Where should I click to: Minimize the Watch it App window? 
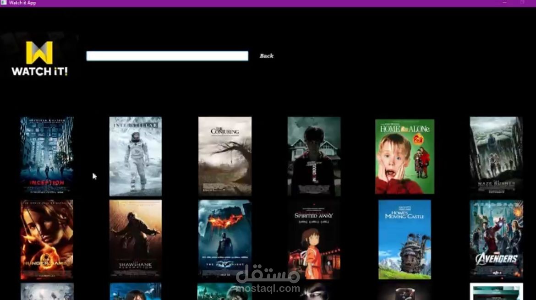pos(504,3)
